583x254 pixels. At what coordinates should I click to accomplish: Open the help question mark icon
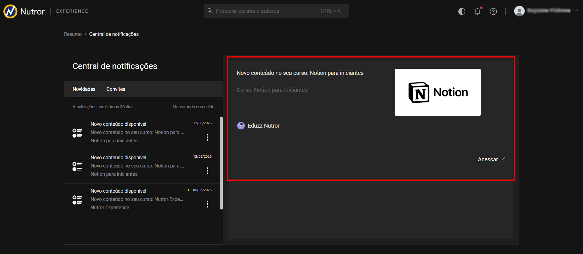[493, 11]
